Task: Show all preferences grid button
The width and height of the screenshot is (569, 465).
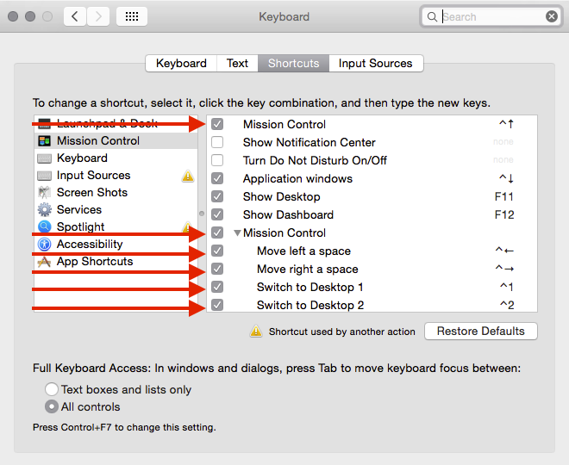Action: 132,16
